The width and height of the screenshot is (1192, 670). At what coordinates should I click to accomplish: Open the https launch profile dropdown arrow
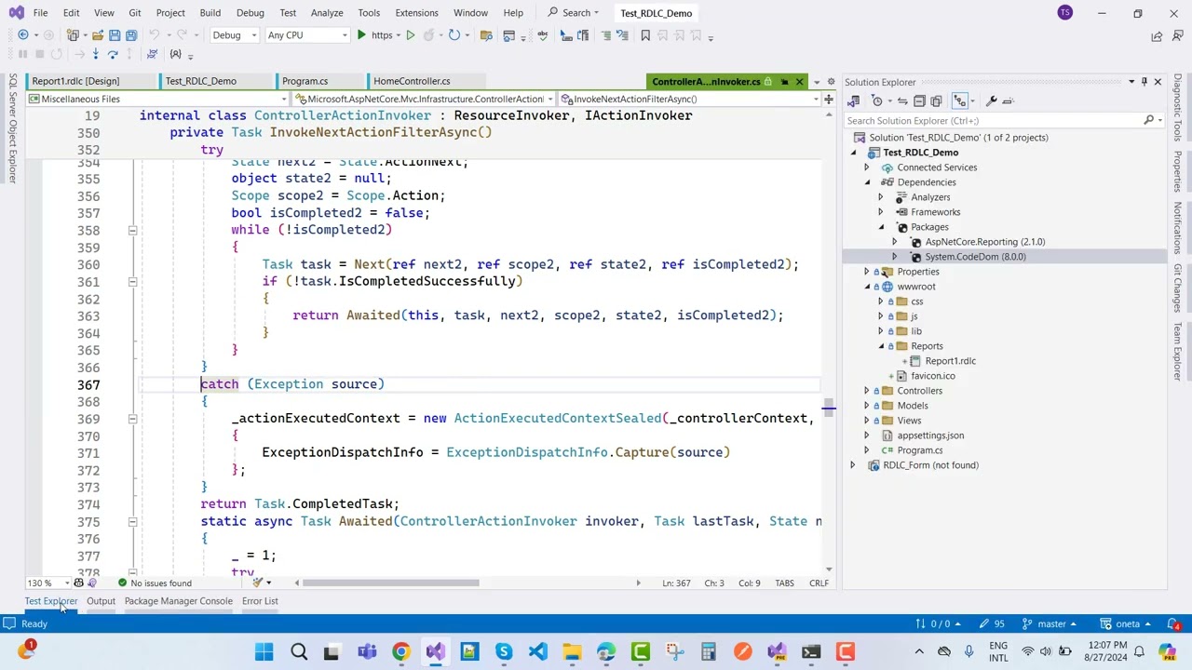[x=399, y=35]
